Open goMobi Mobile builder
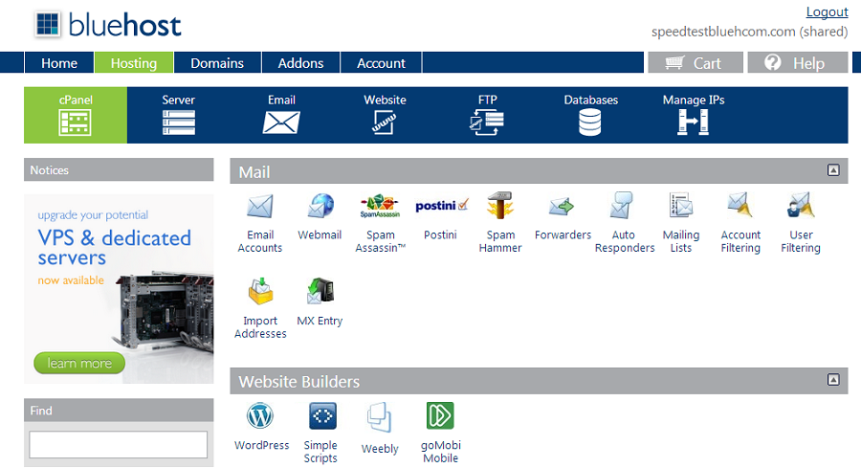Screen dimensions: 861x468 [441, 433]
